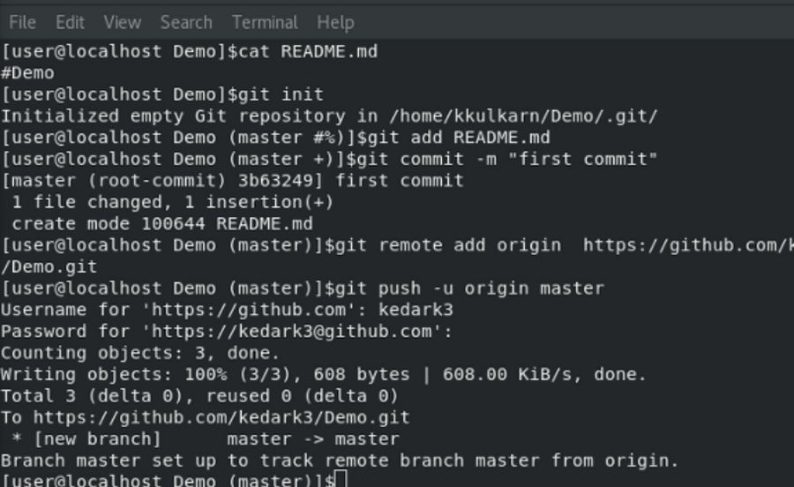The height and width of the screenshot is (487, 794).
Task: Click the '#Demo' output line
Action: [27, 73]
